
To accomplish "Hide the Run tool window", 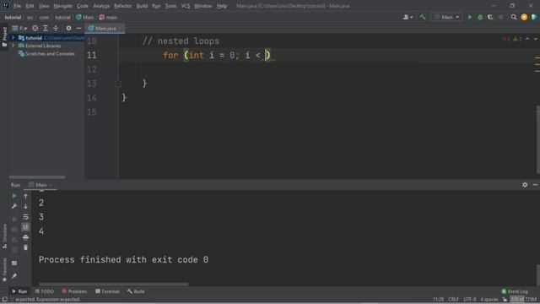I will (x=535, y=185).
